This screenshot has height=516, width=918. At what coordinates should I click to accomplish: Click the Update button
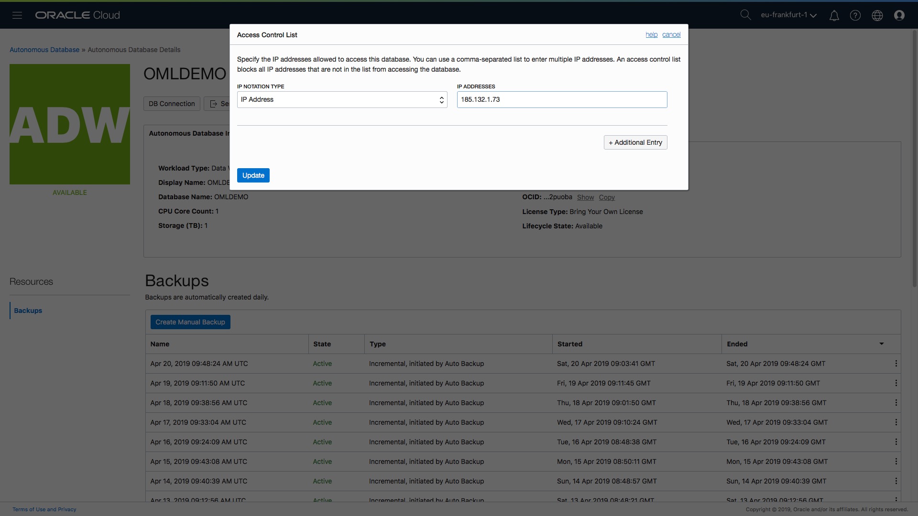point(253,175)
